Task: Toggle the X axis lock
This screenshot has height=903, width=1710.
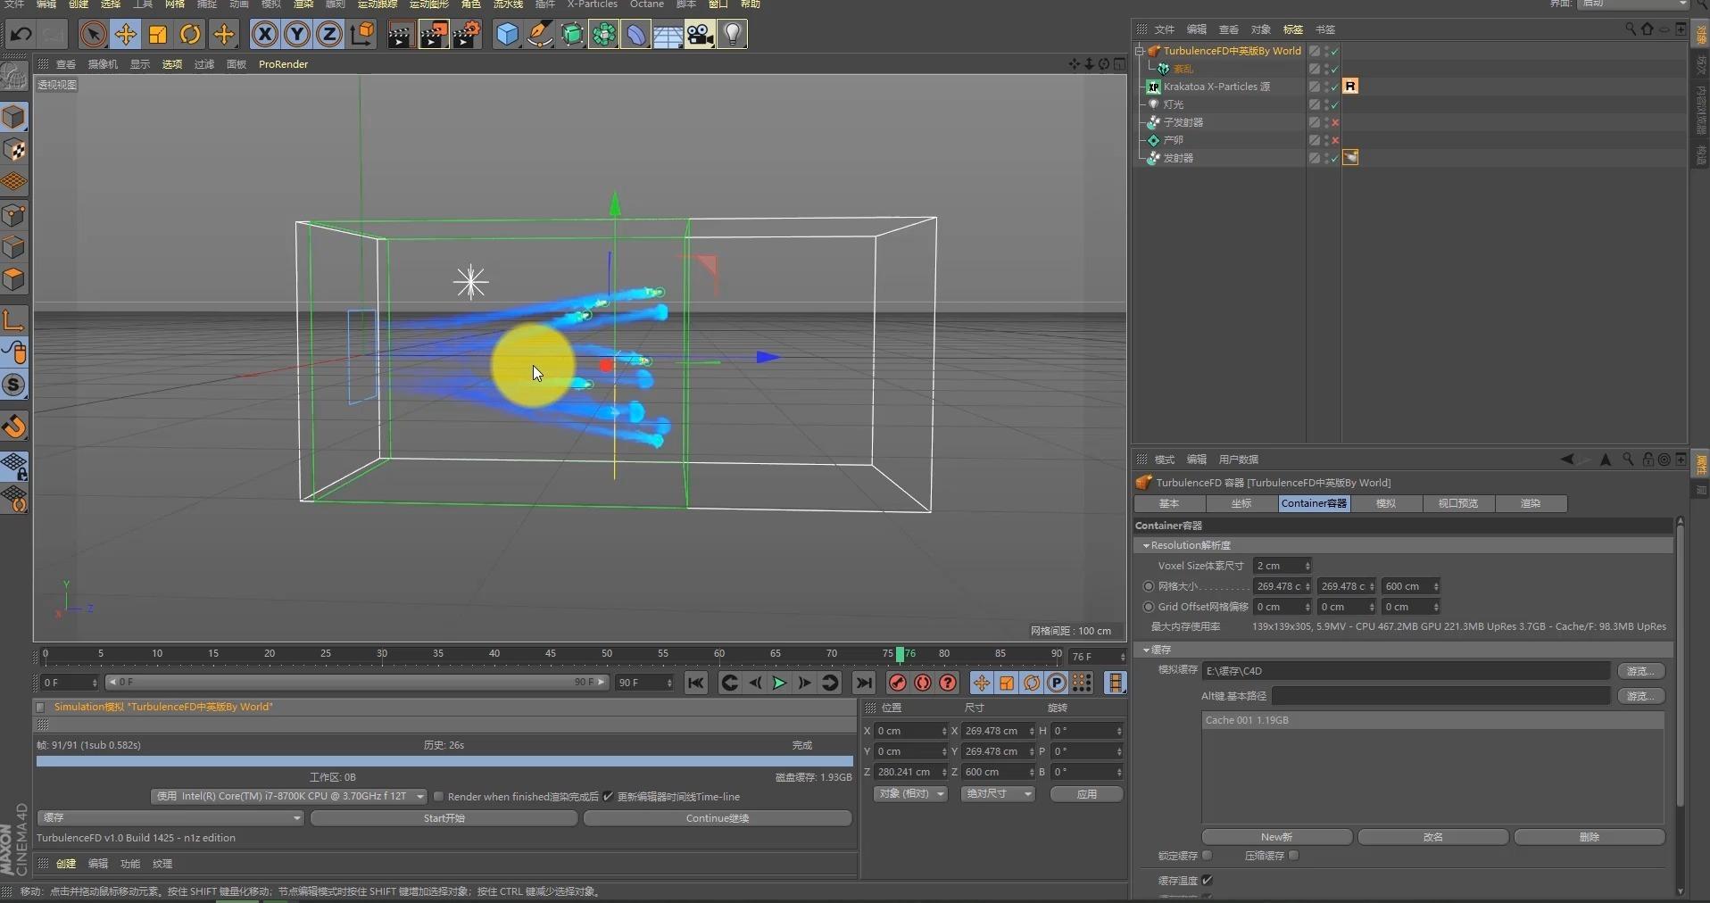Action: [264, 35]
